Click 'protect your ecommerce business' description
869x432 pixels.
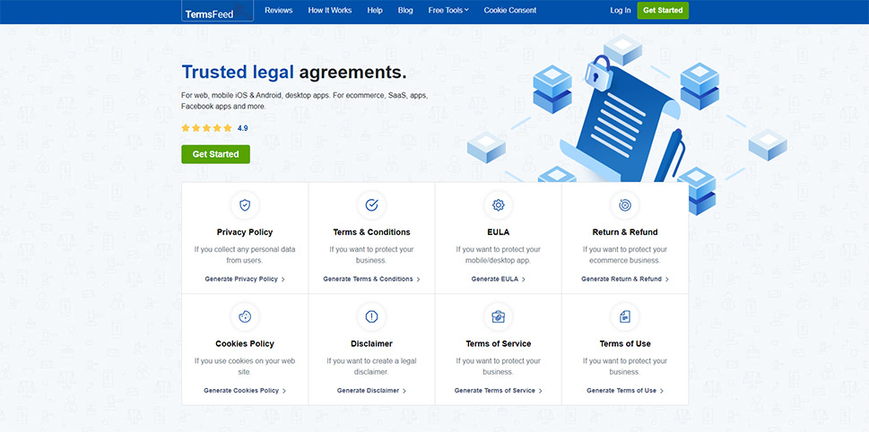click(625, 255)
